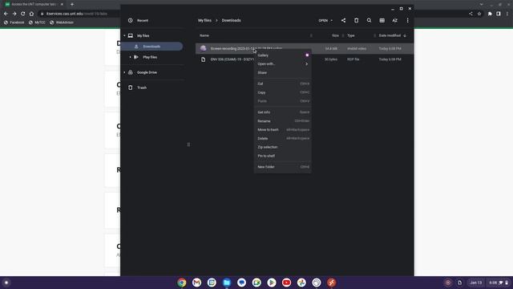Image resolution: width=513 pixels, height=289 pixels.
Task: Open Chrome from the shelf
Action: [x=182, y=283]
